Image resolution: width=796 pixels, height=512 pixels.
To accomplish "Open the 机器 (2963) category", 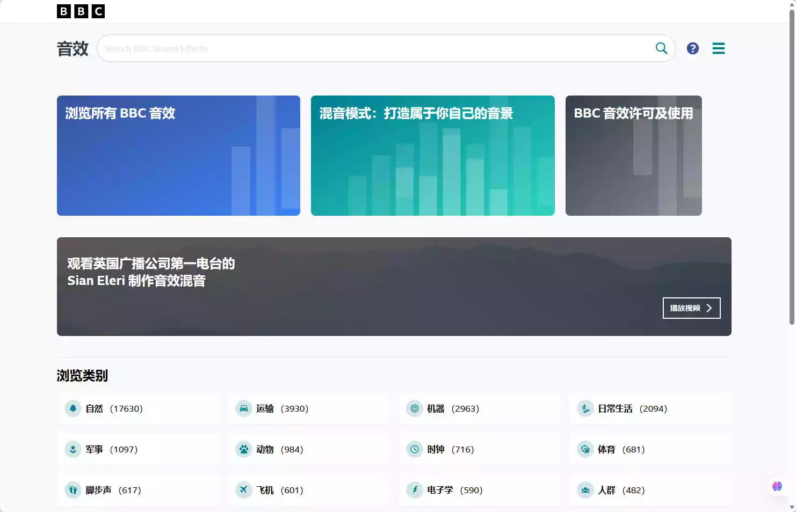I will tap(480, 408).
